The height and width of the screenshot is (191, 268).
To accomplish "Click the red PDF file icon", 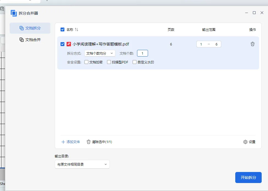I will pos(69,44).
